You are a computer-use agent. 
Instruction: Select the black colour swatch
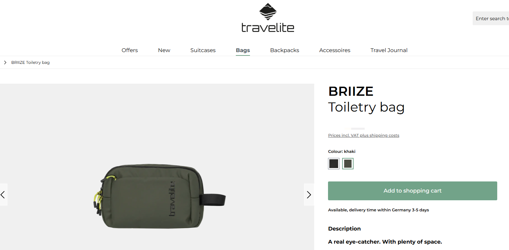[x=334, y=164]
